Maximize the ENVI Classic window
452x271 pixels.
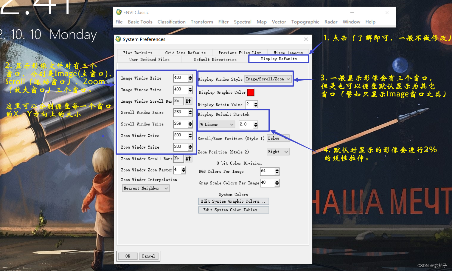(369, 13)
